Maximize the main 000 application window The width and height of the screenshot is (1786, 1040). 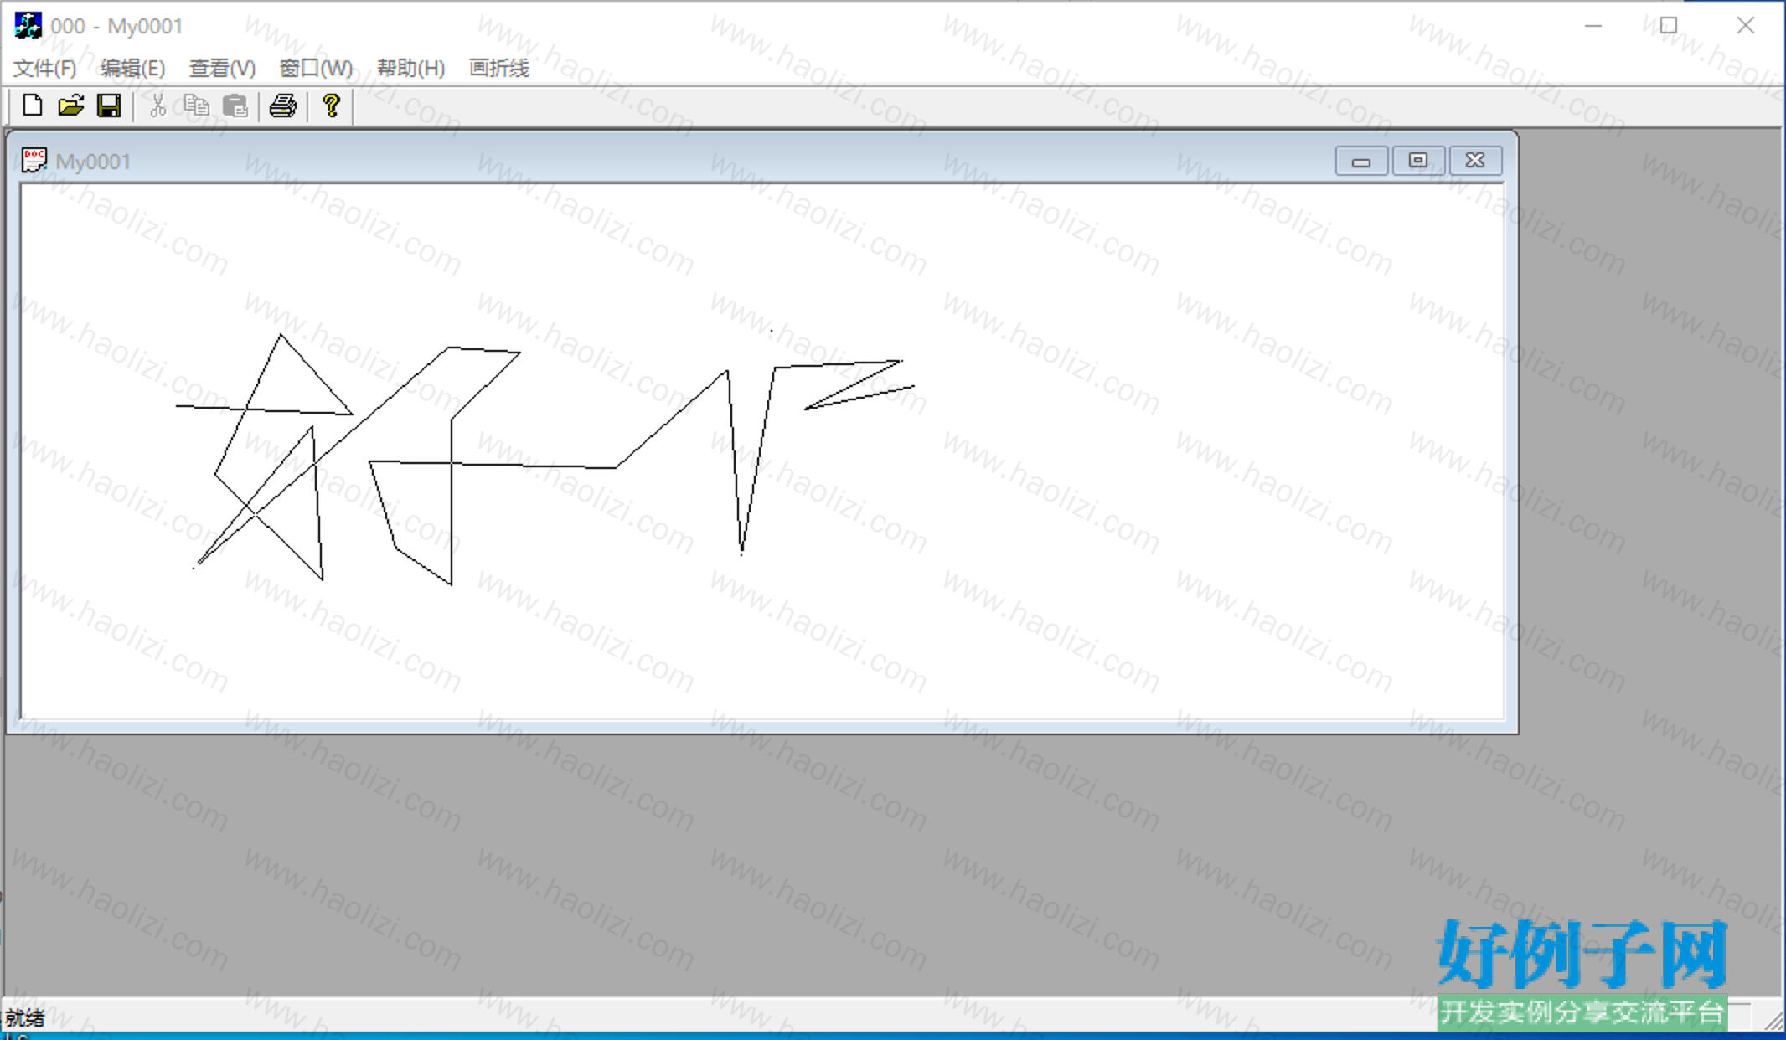1669,26
